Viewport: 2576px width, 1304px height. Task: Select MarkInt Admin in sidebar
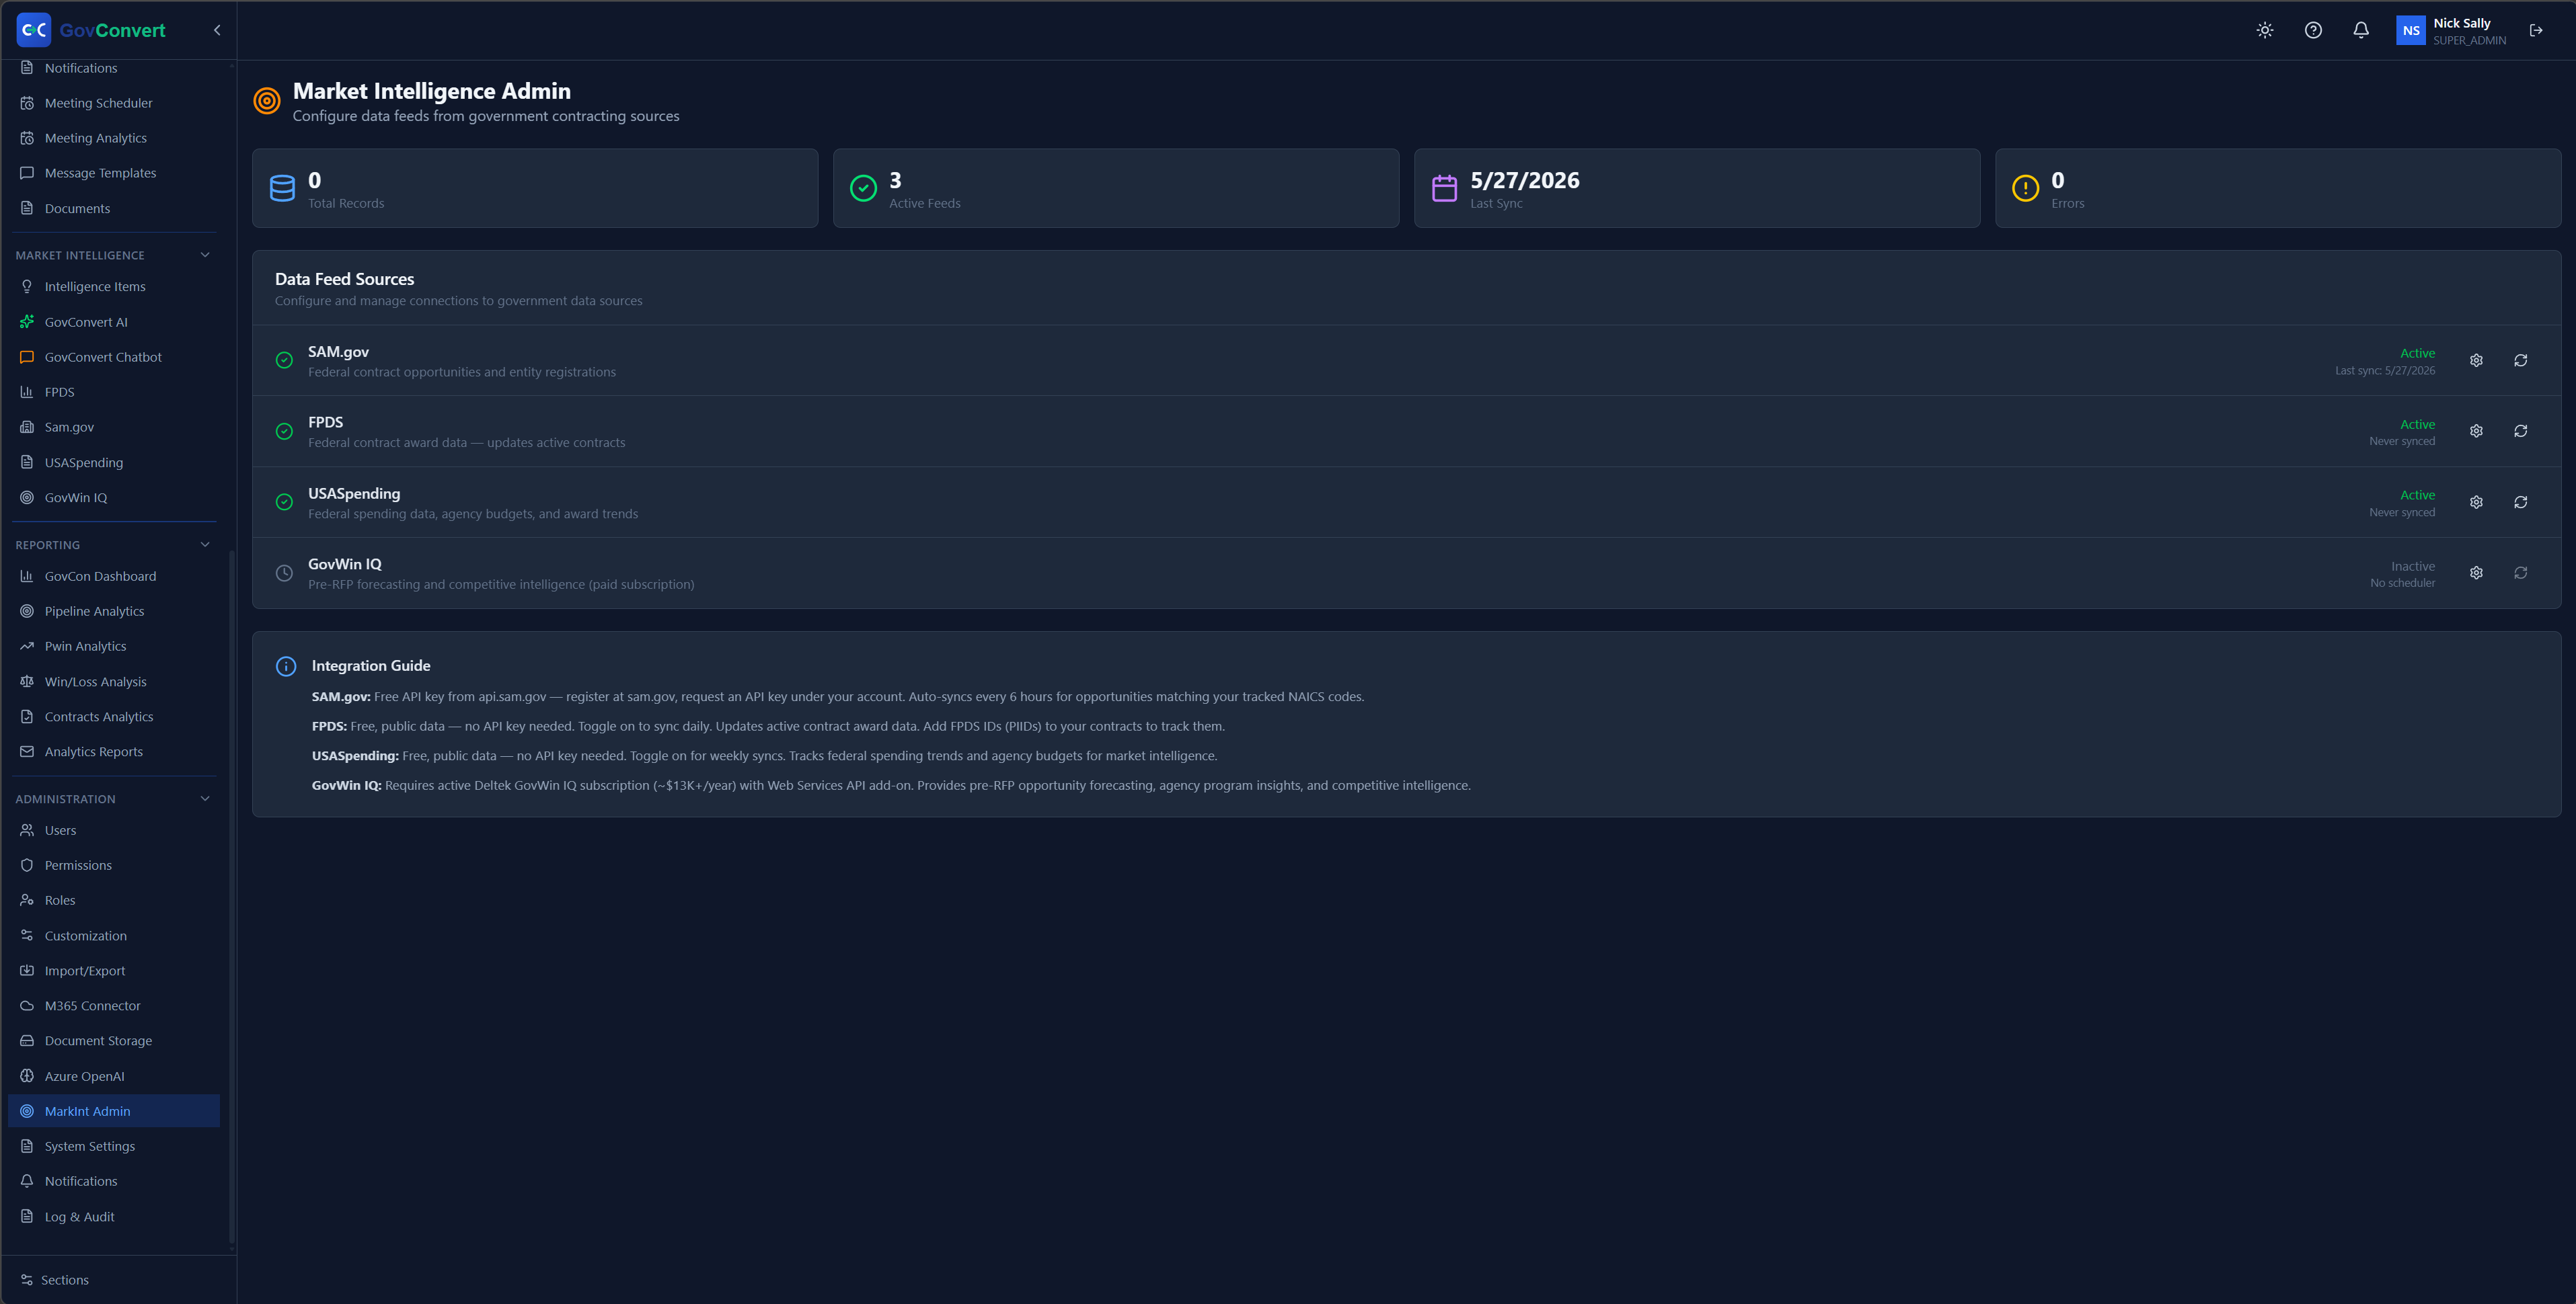(114, 1111)
